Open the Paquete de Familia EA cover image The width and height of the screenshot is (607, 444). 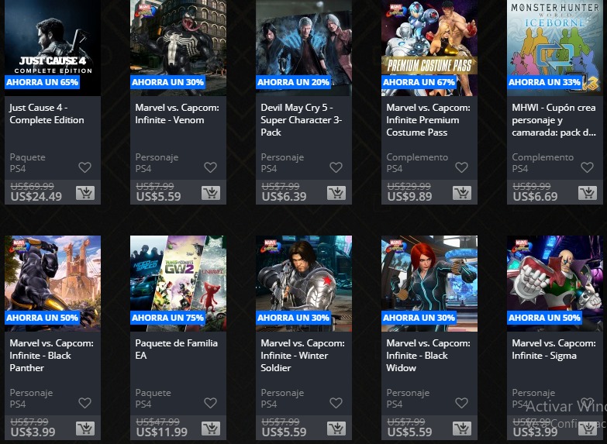click(178, 284)
